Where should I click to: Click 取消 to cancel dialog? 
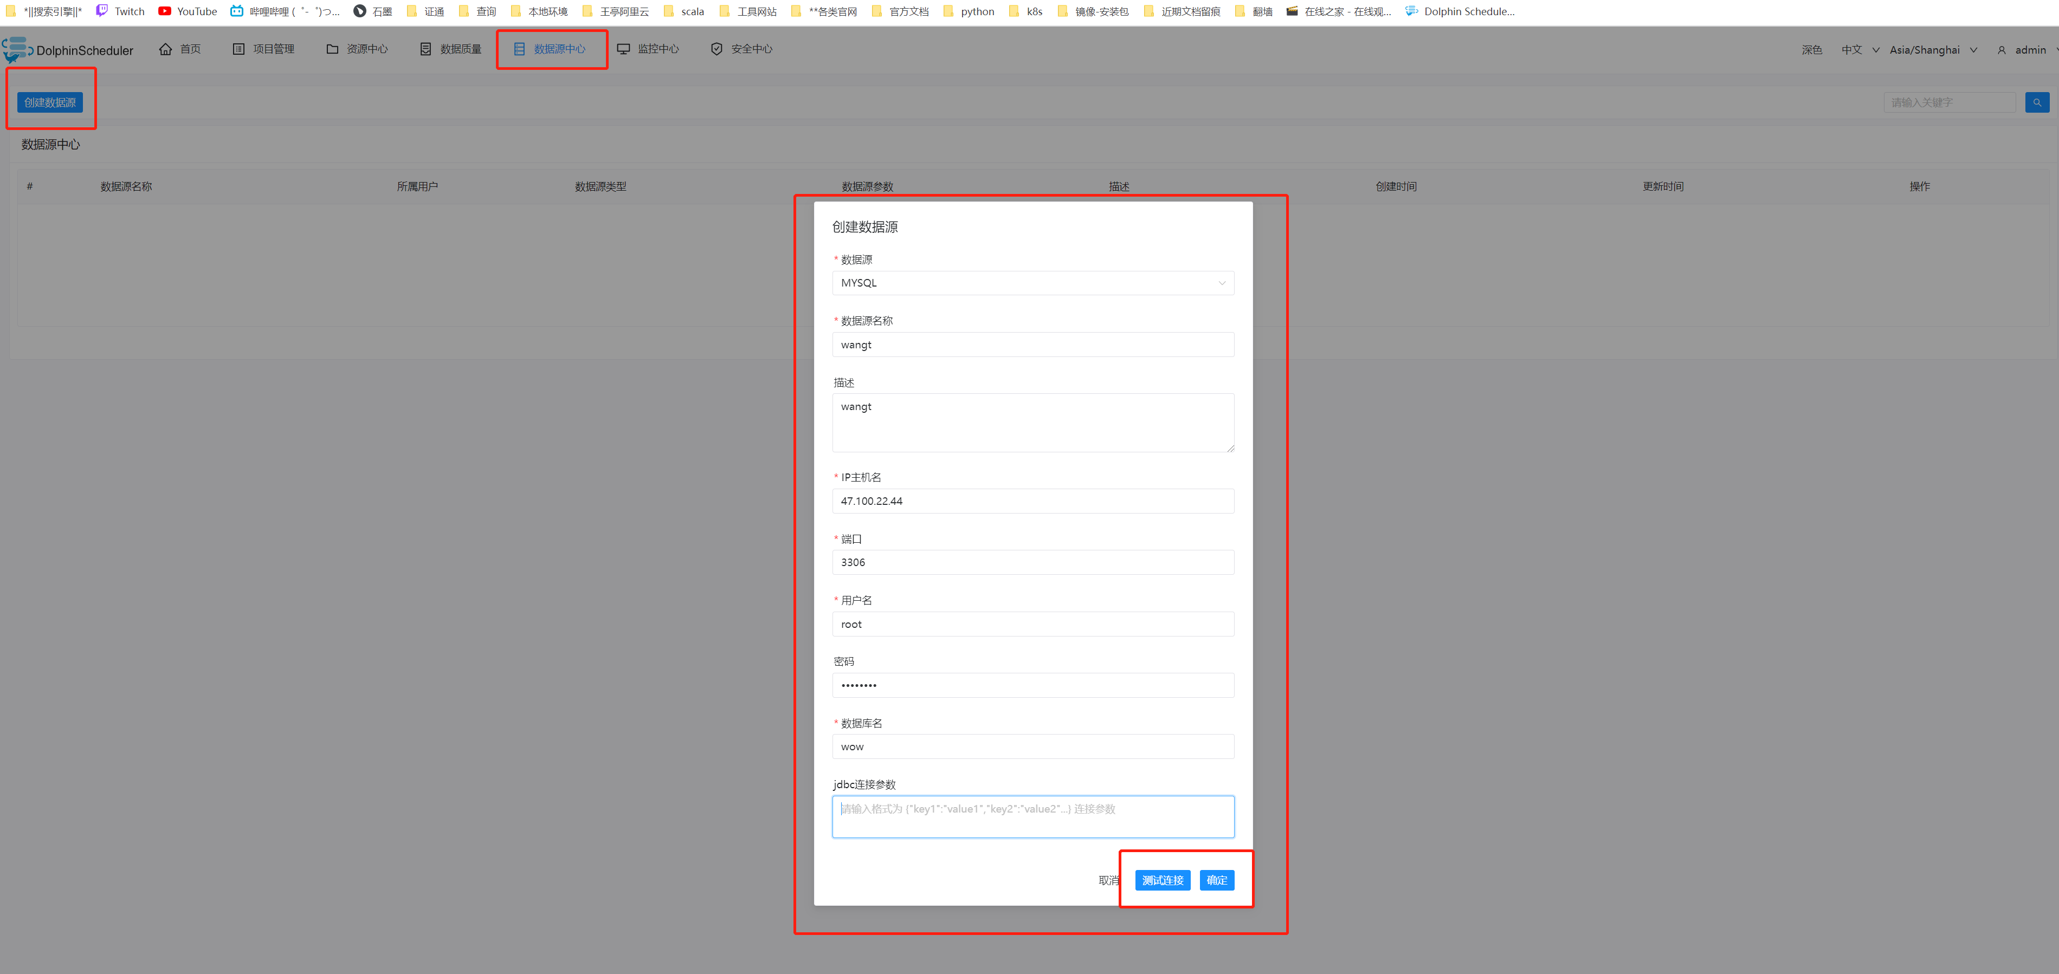[x=1107, y=880]
